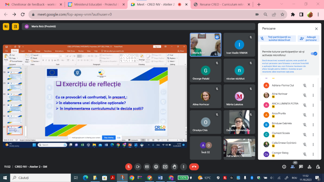Screen dimensions: 324x182
Task: Enable closed captions in Meet
Action: click(147, 167)
